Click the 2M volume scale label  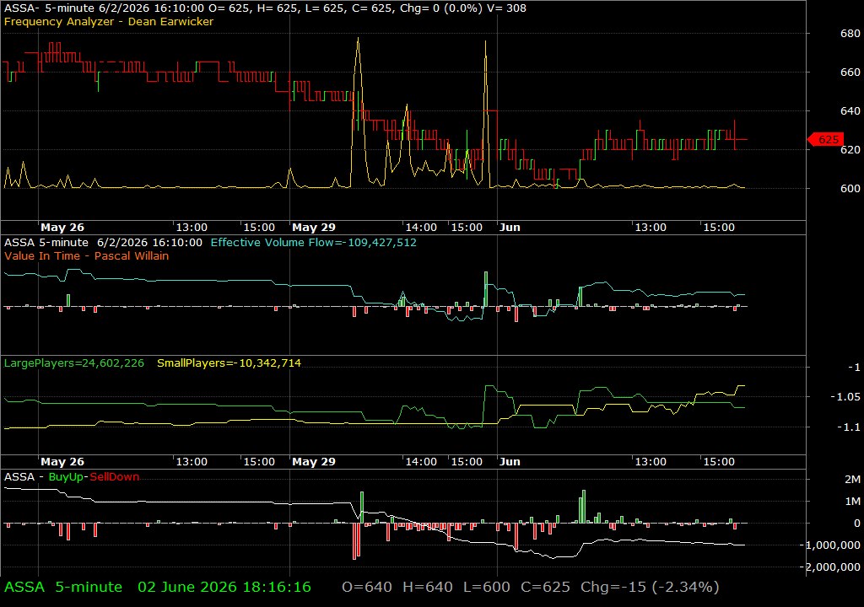coord(852,479)
